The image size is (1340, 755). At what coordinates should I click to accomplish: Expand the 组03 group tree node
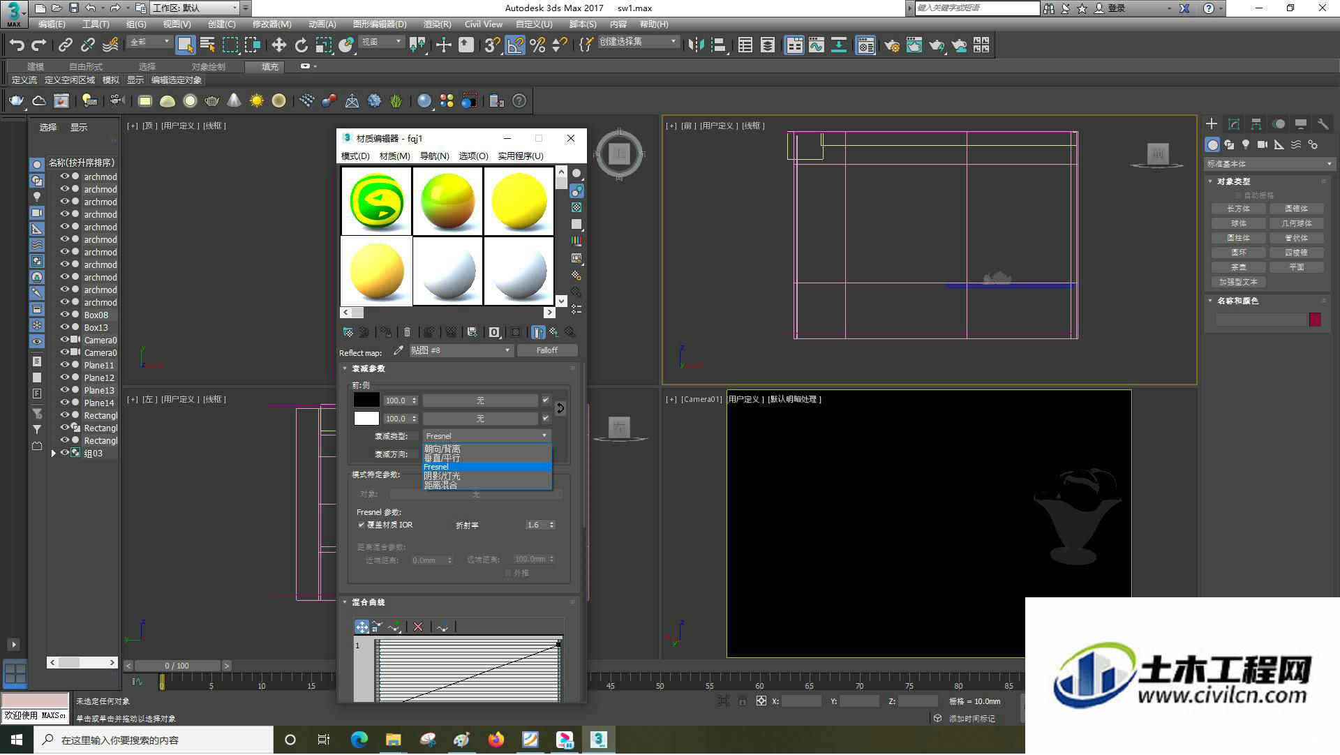pyautogui.click(x=54, y=453)
